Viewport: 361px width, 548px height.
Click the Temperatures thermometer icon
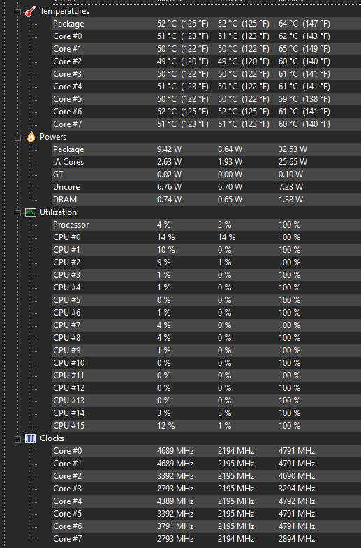31,11
